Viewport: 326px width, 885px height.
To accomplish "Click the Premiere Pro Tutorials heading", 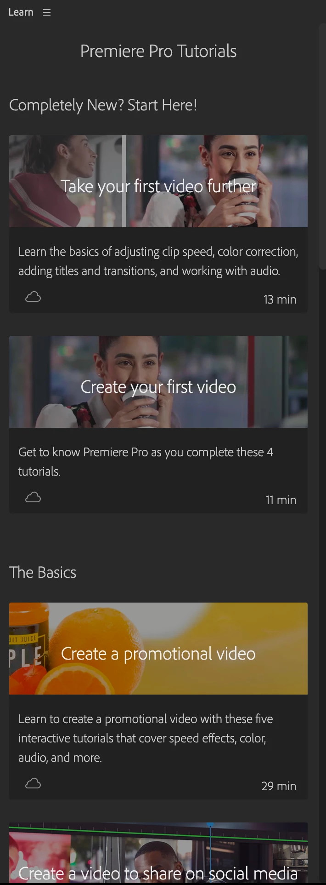I will tap(158, 51).
